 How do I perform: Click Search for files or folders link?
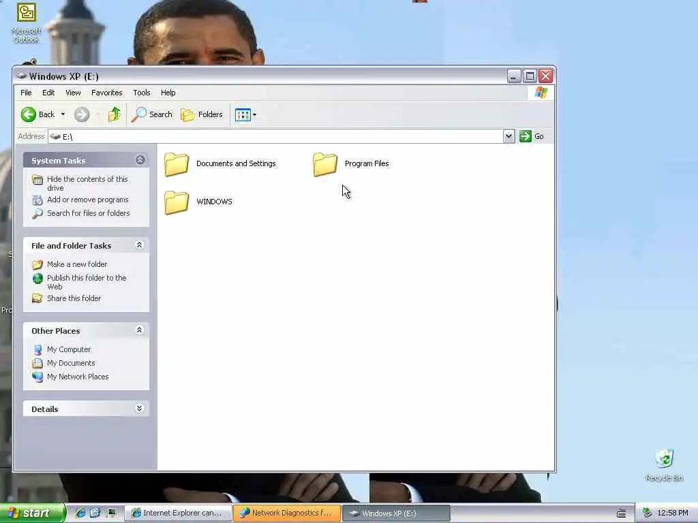point(89,213)
